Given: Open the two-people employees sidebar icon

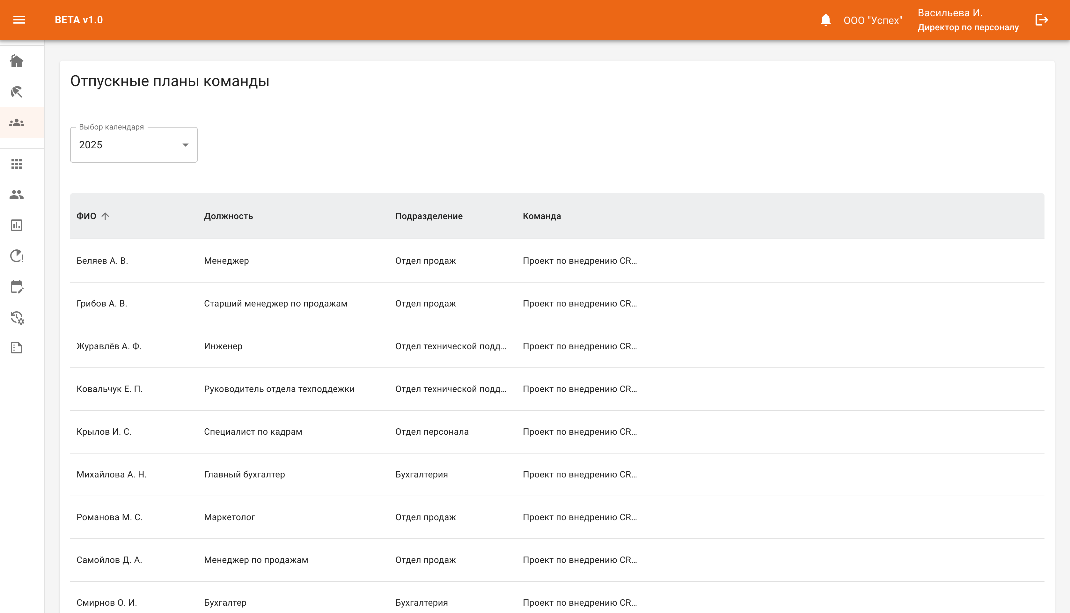Looking at the screenshot, I should point(17,195).
